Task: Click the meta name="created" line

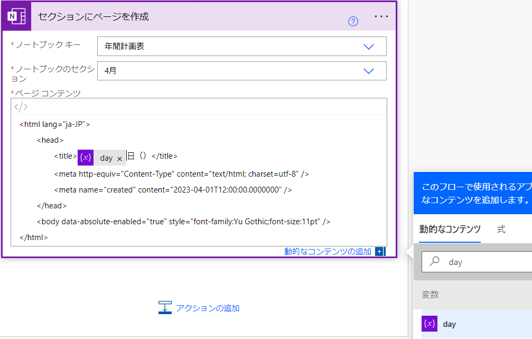Action: click(x=173, y=190)
